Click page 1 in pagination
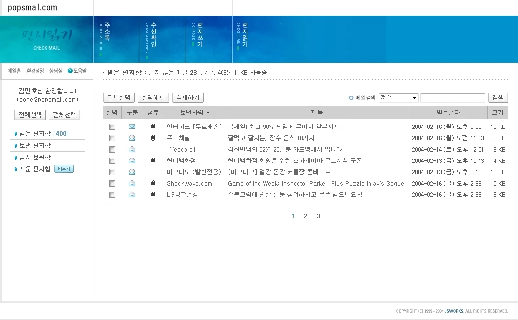518x320 pixels. click(293, 216)
